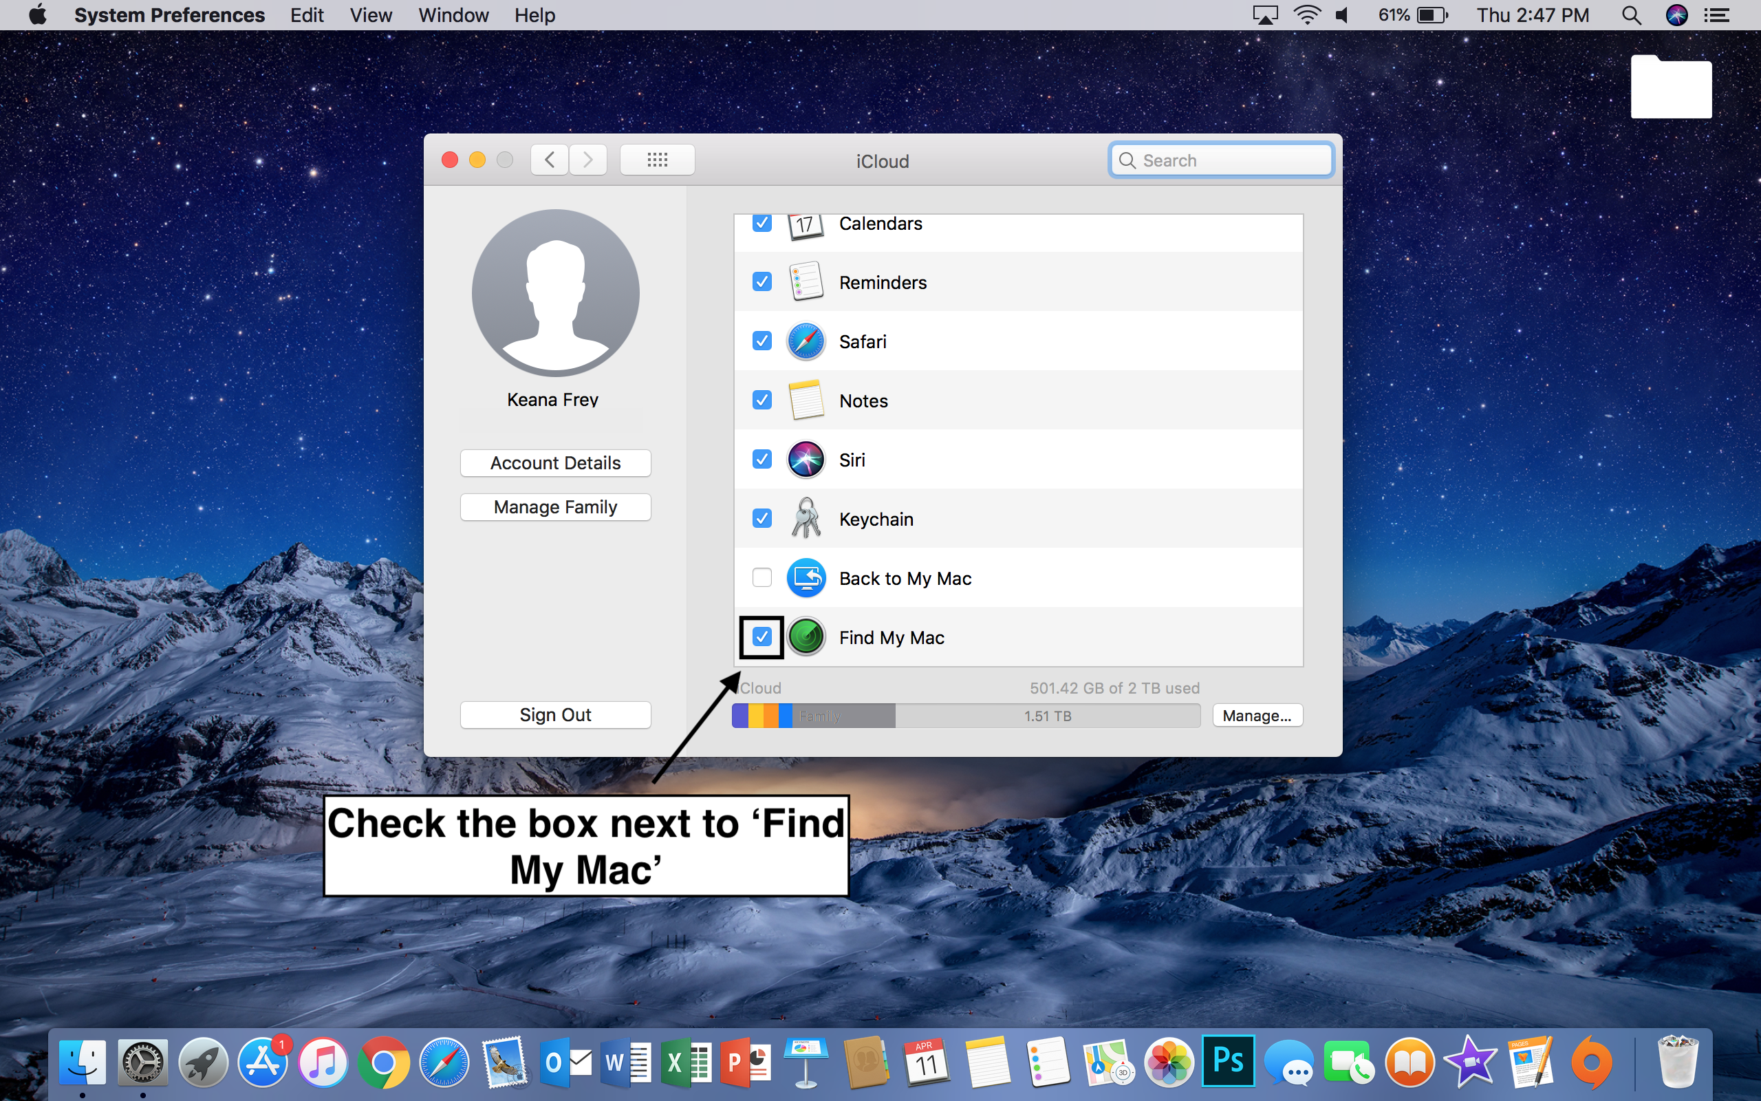
Task: Click the Safari compass icon in list
Action: [x=806, y=341]
